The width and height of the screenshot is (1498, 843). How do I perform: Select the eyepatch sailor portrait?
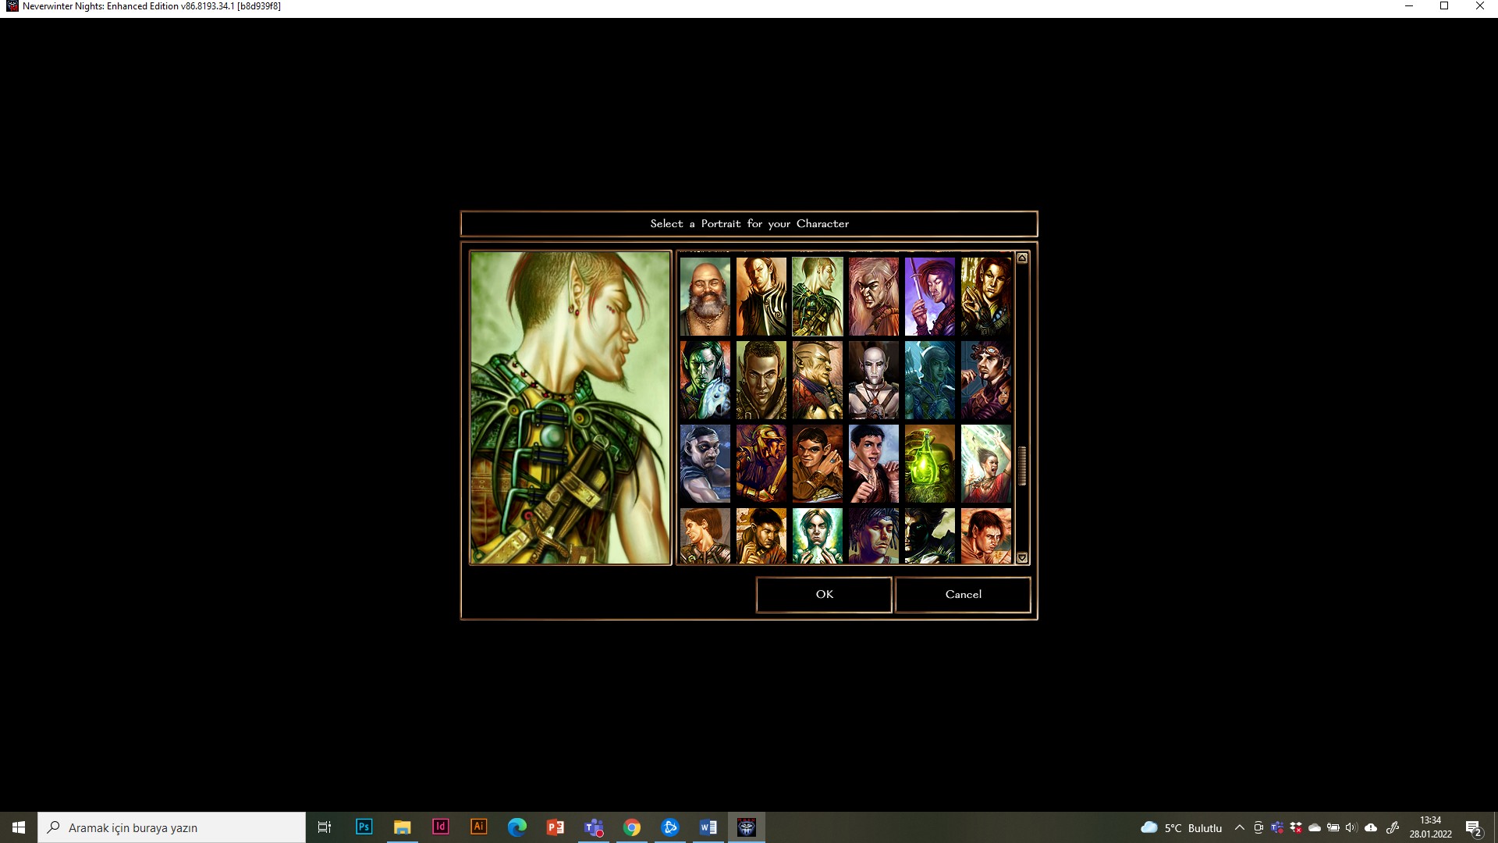[x=705, y=464]
